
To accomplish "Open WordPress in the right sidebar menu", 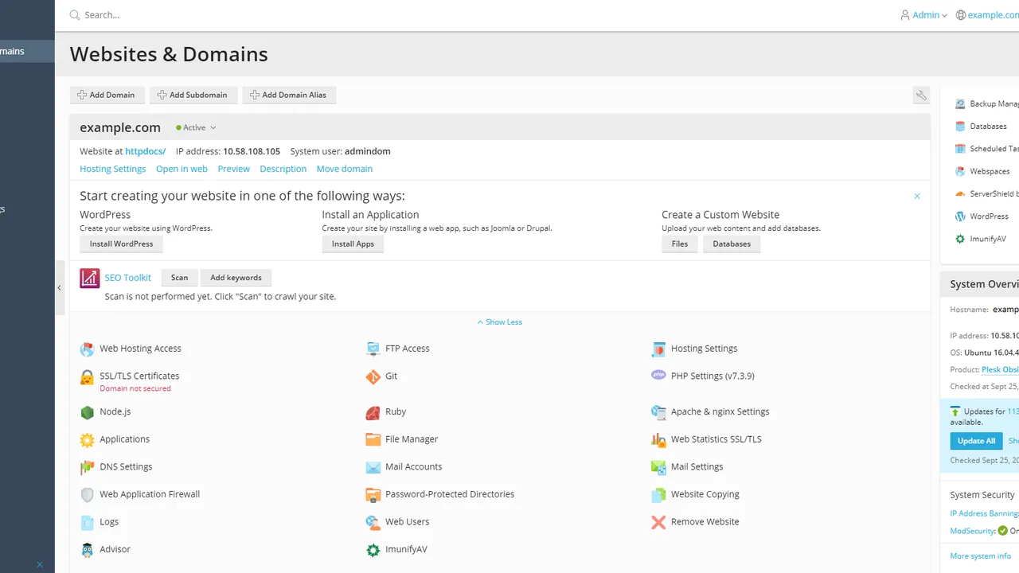I will (988, 216).
